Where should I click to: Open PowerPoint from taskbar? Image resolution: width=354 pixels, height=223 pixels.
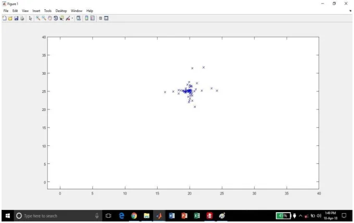[184, 216]
